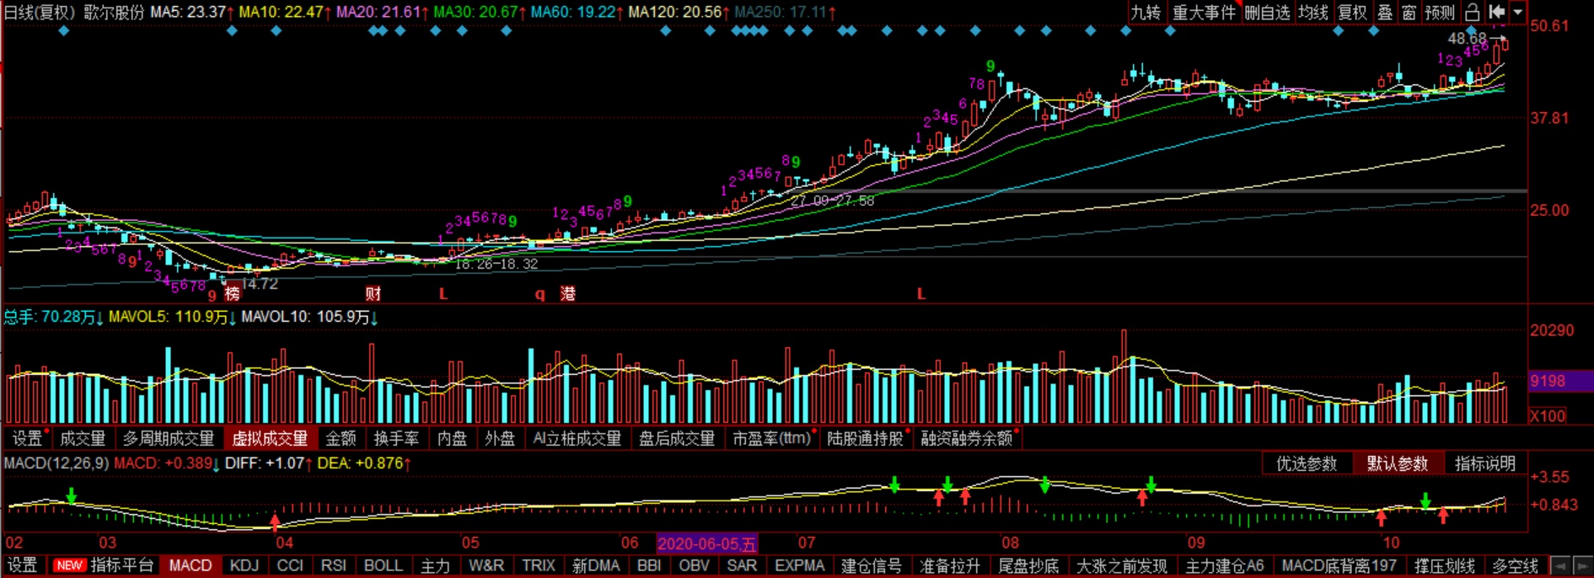Click the 九转 toolbar button
This screenshot has height=578, width=1594.
tap(1146, 12)
